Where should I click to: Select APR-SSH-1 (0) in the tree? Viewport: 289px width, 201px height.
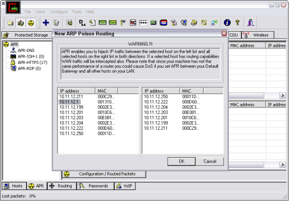pos(31,57)
